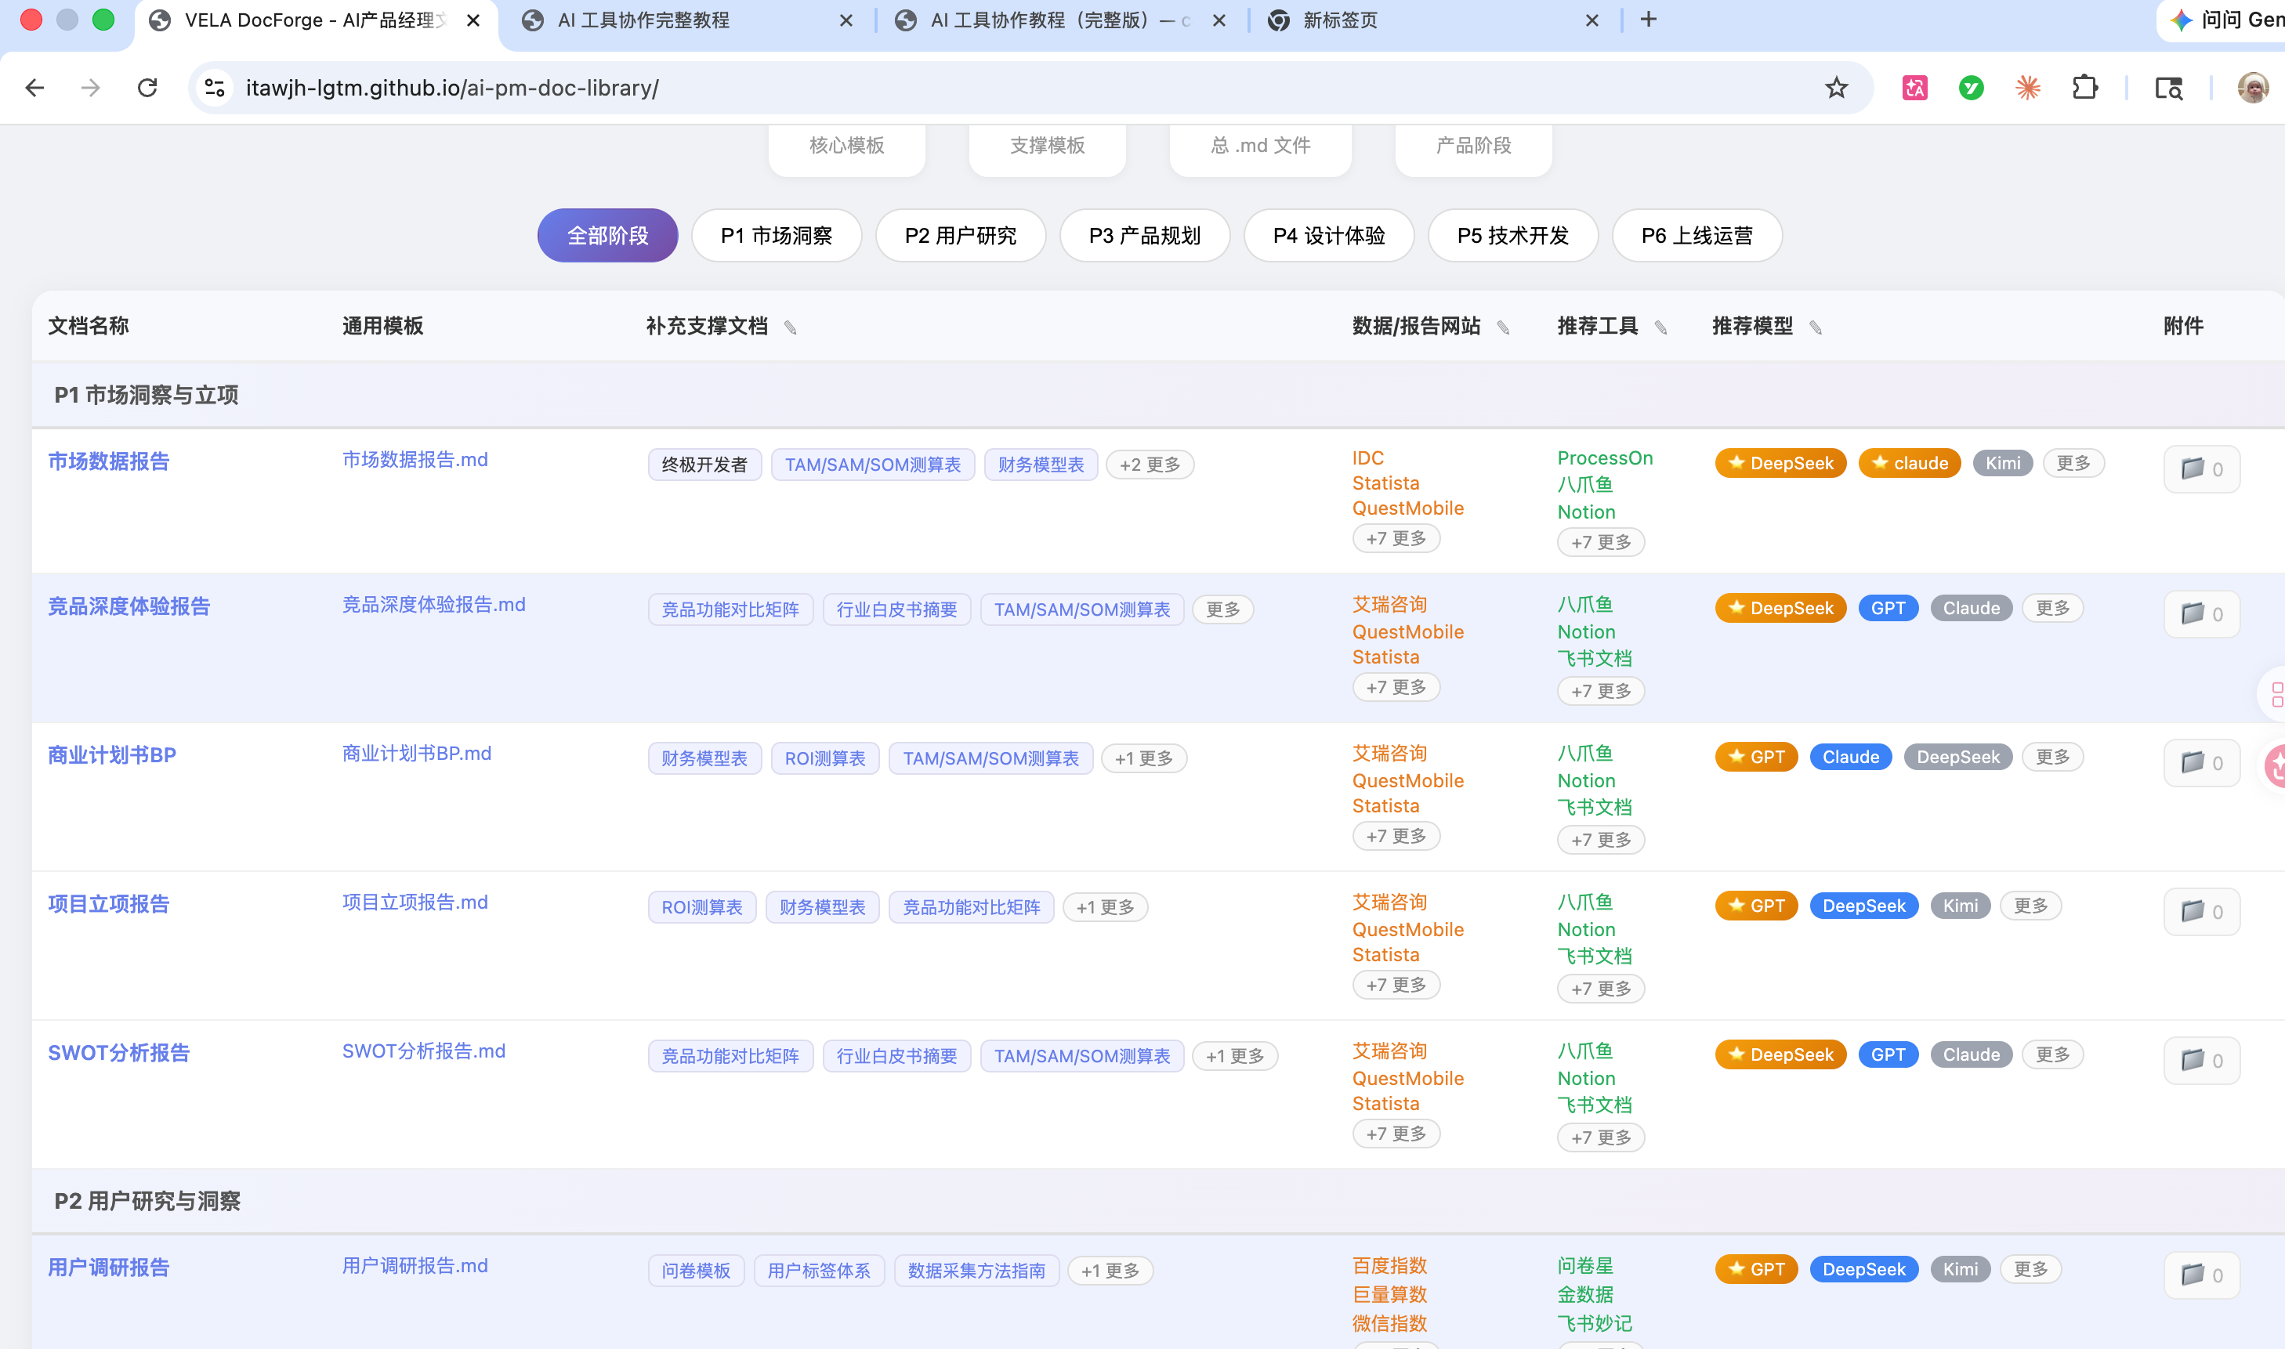Reload the page with the refresh icon

coord(147,89)
